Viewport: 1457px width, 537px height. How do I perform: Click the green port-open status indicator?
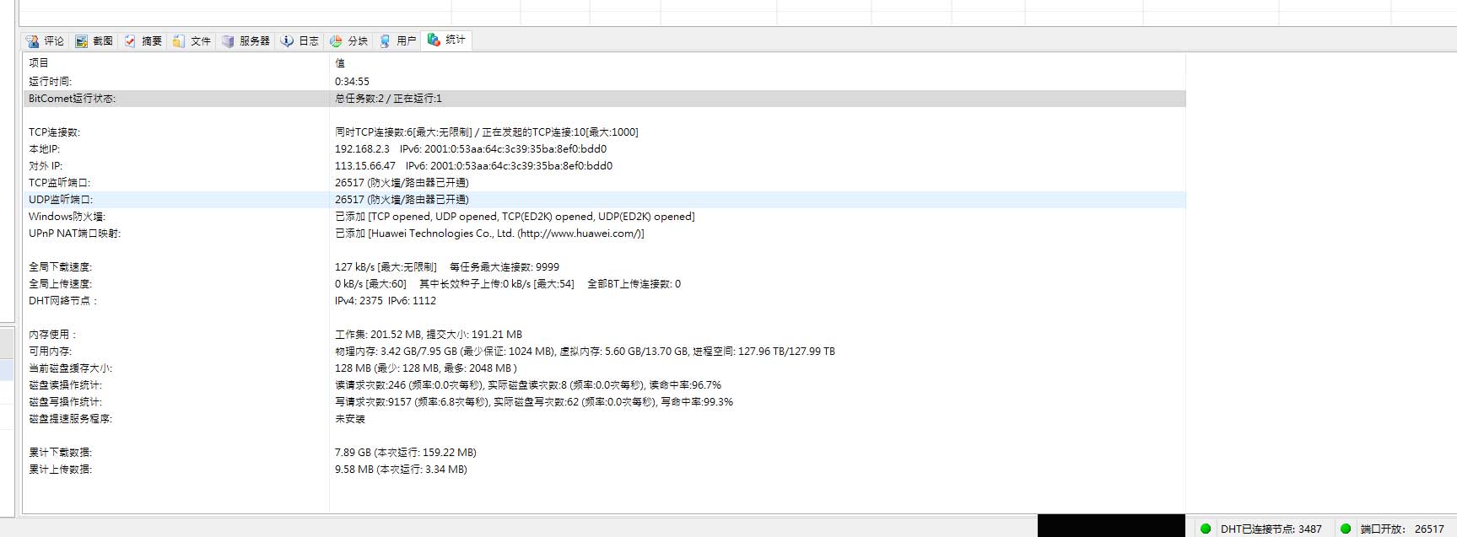click(x=1346, y=529)
